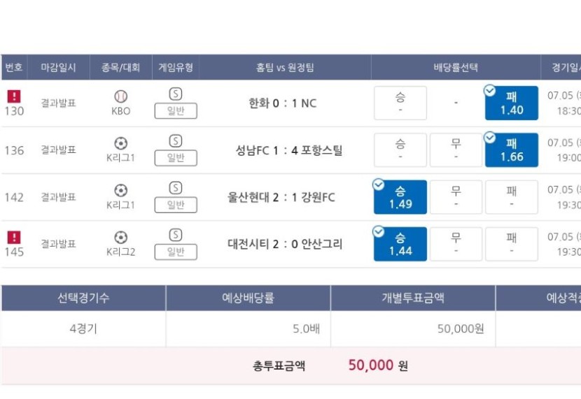
Task: Click red alert icon for game 145
Action: point(14,238)
